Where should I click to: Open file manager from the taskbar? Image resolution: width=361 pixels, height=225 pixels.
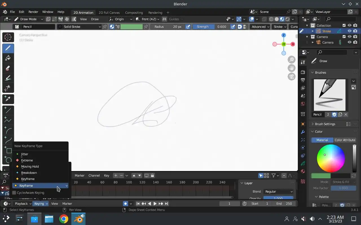click(49, 219)
